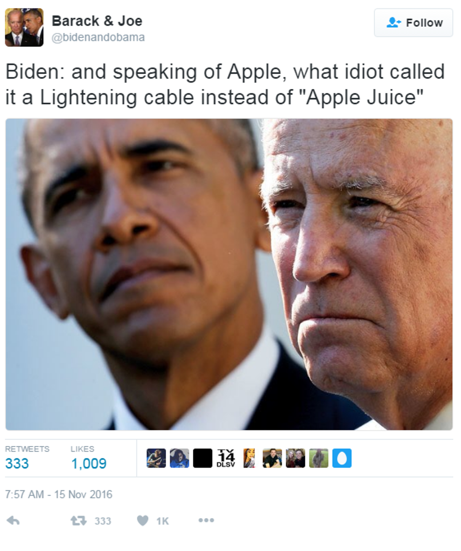Viewport: 461px width, 551px height.
Task: Click the first liker avatar in the row
Action: [x=156, y=458]
